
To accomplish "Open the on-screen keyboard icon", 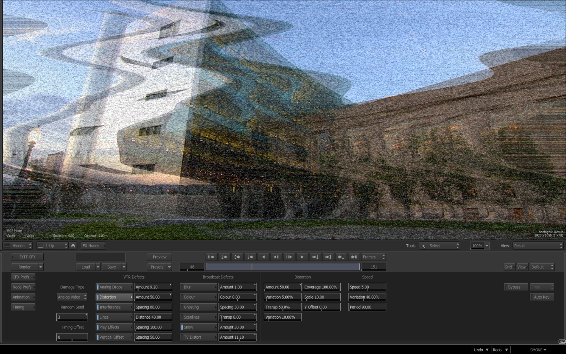I will pos(562,341).
